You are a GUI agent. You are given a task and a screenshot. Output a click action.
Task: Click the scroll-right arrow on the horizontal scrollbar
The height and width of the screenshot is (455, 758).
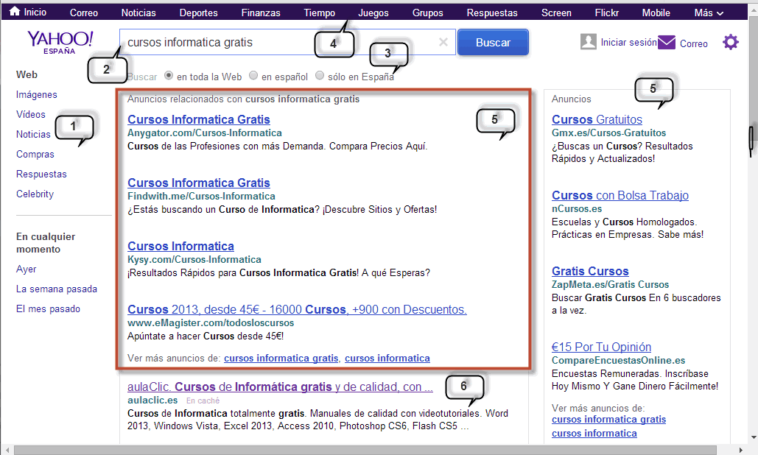coord(741,450)
